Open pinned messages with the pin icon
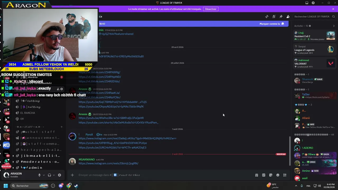This screenshot has width=338, height=190. click(281, 16)
